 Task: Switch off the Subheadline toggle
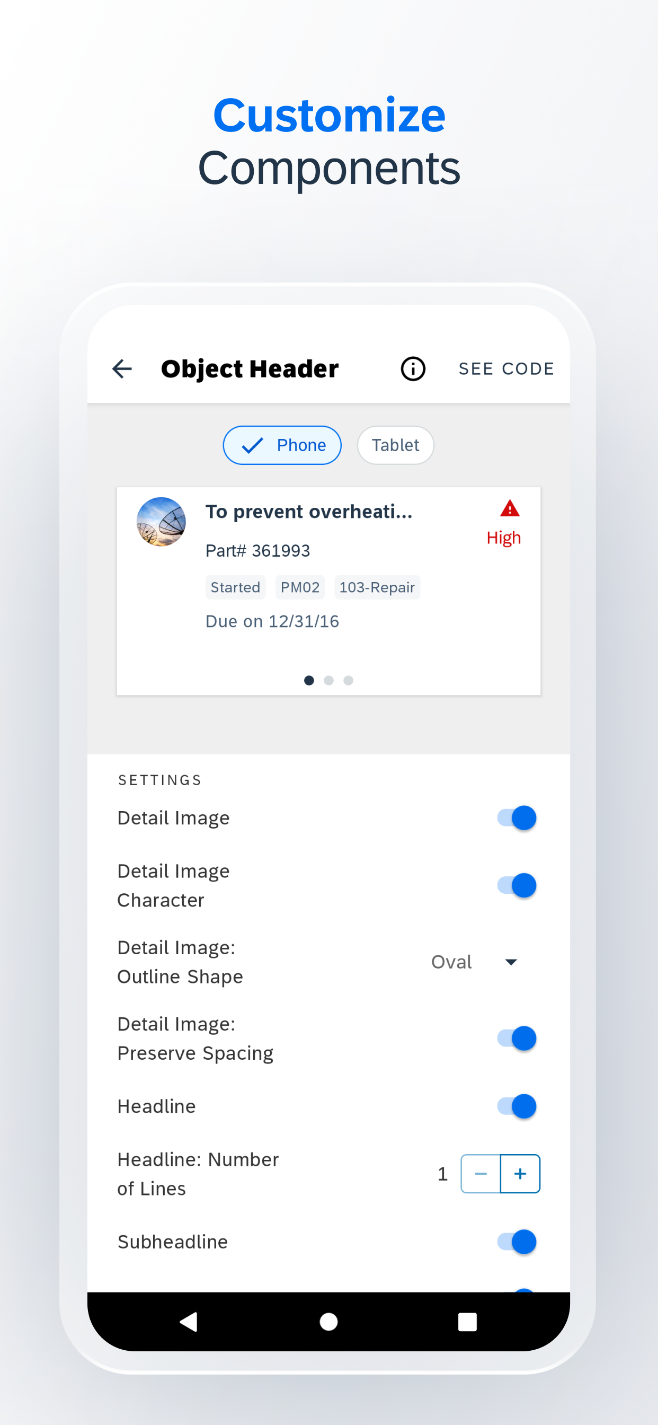[517, 1242]
